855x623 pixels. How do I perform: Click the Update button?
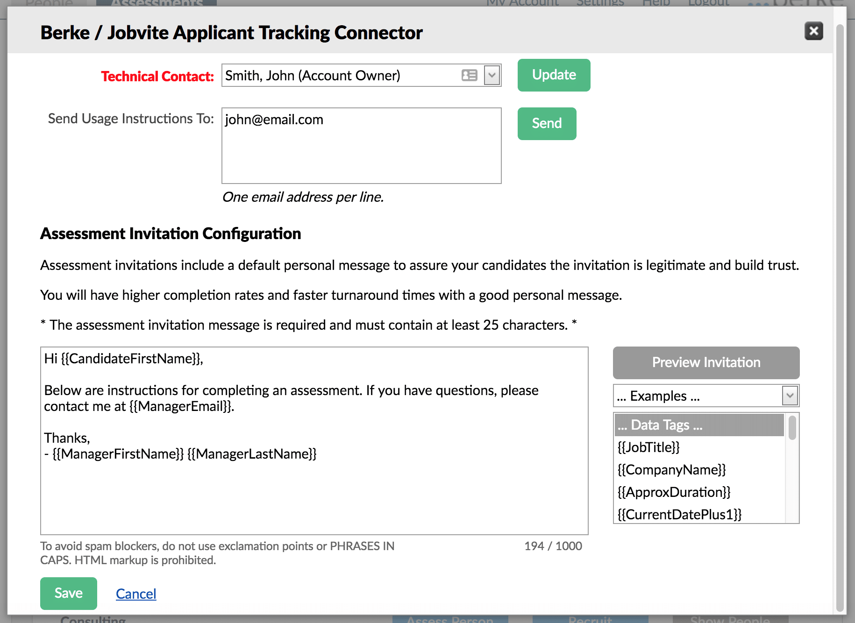[553, 75]
